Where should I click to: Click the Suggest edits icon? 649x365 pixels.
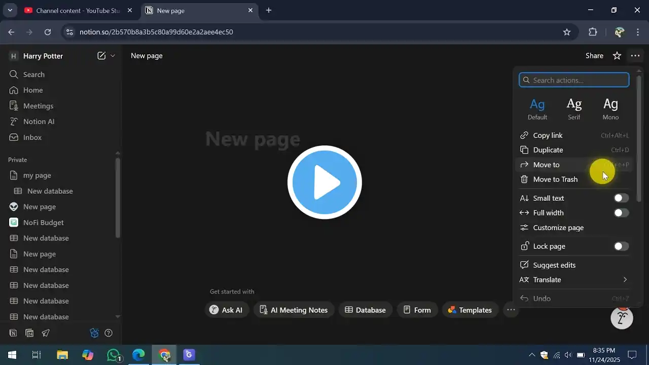tap(524, 265)
